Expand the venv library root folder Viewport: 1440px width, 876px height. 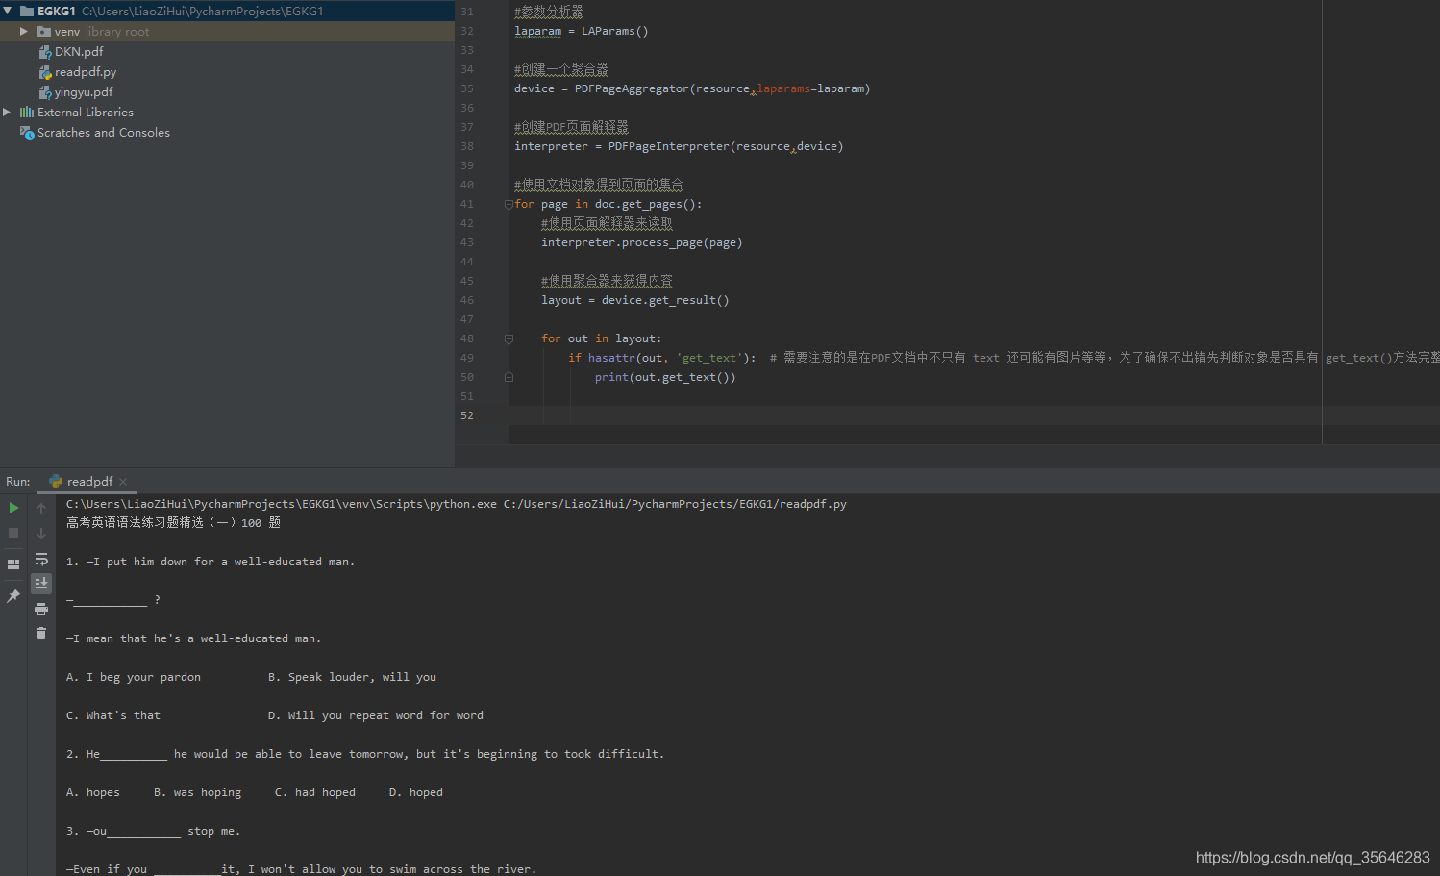[23, 31]
